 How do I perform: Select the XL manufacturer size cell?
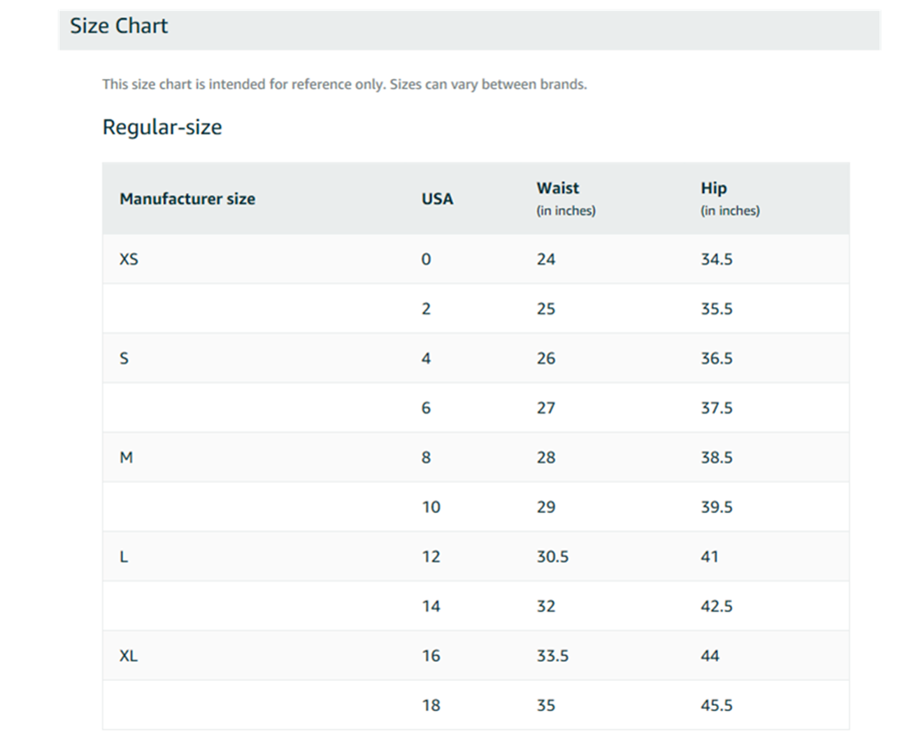coord(129,656)
